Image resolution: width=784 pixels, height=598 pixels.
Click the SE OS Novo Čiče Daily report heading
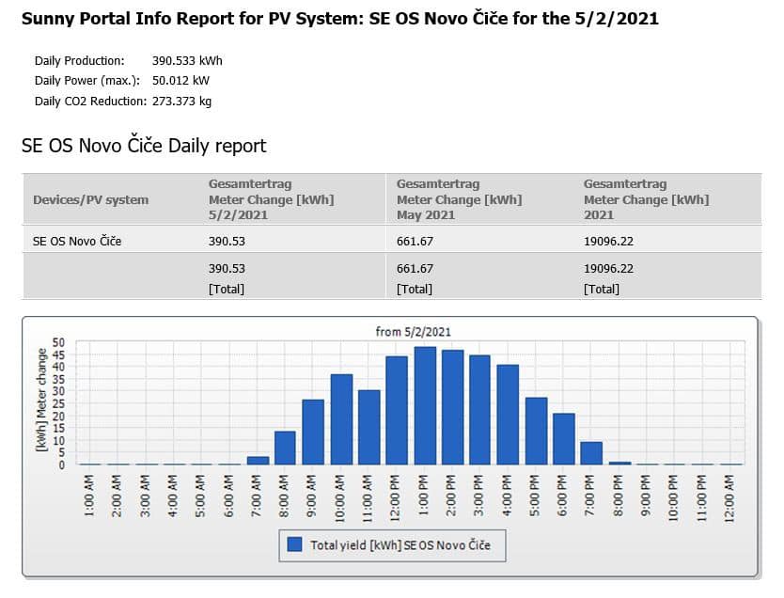tap(144, 146)
